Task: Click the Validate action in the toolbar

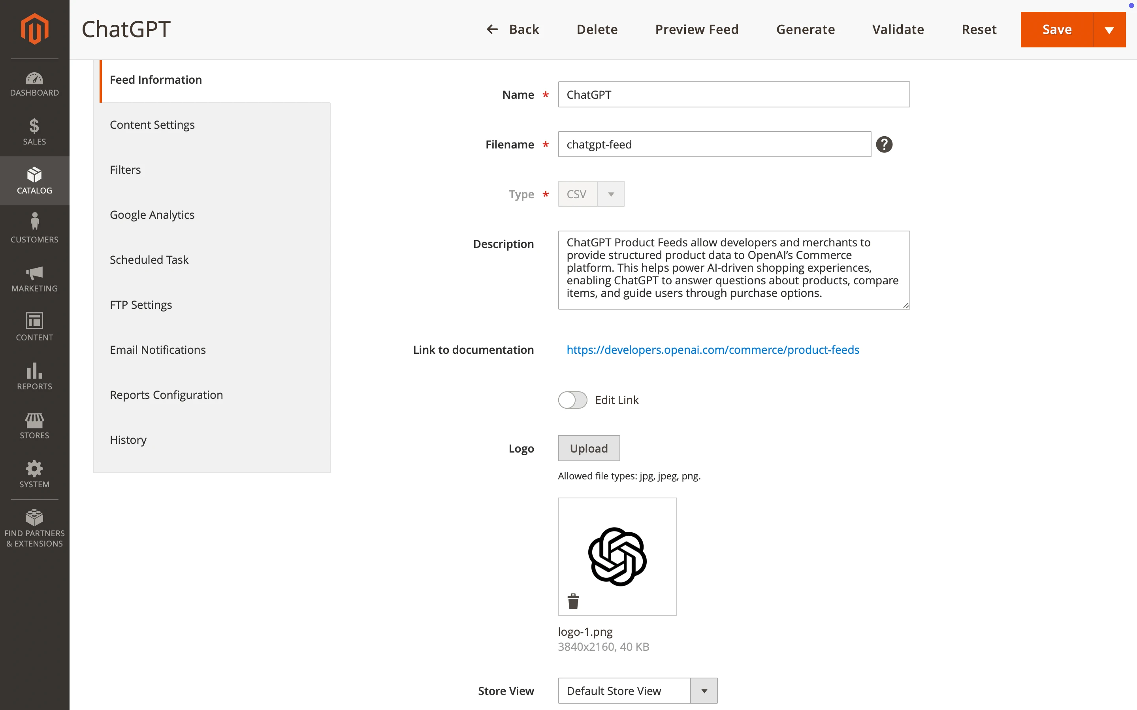Action: 898,29
